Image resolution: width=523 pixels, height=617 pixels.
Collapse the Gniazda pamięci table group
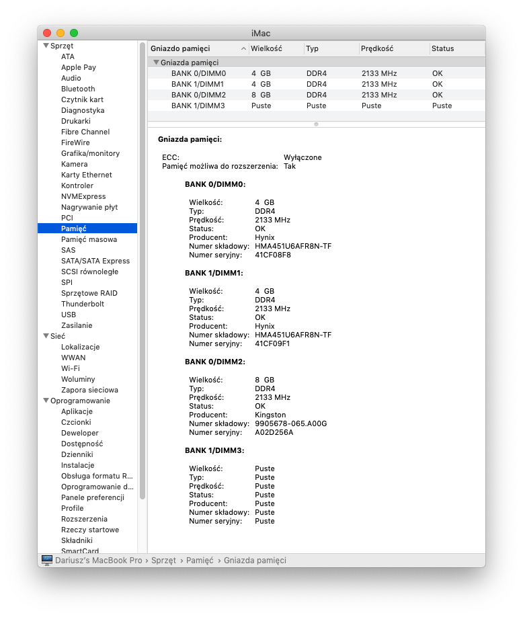156,63
